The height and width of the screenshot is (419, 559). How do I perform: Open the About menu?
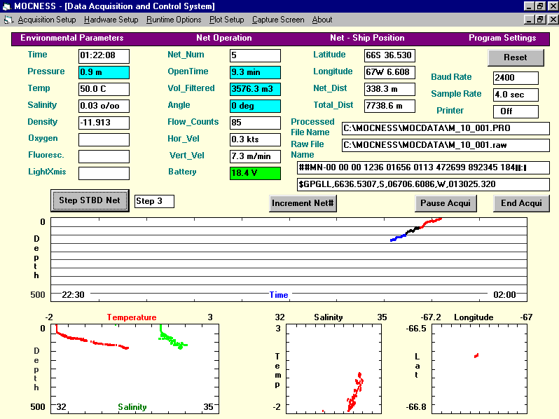click(x=322, y=20)
